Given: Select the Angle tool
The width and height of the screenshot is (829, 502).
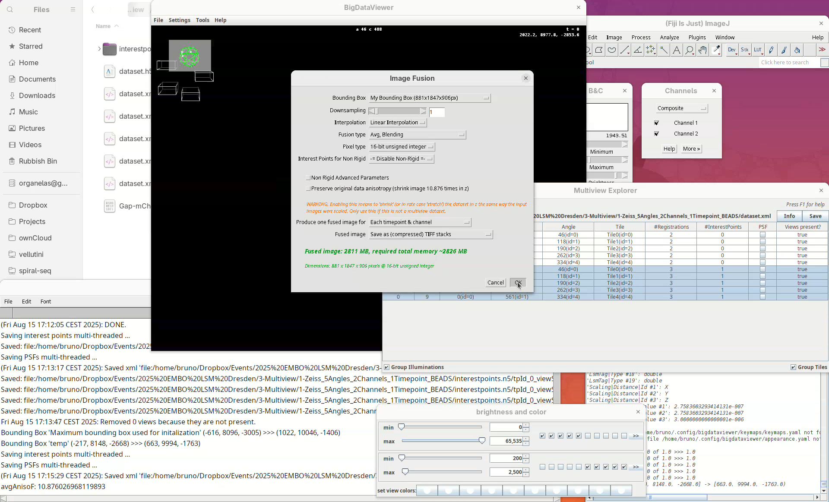Looking at the screenshot, I should (x=638, y=50).
